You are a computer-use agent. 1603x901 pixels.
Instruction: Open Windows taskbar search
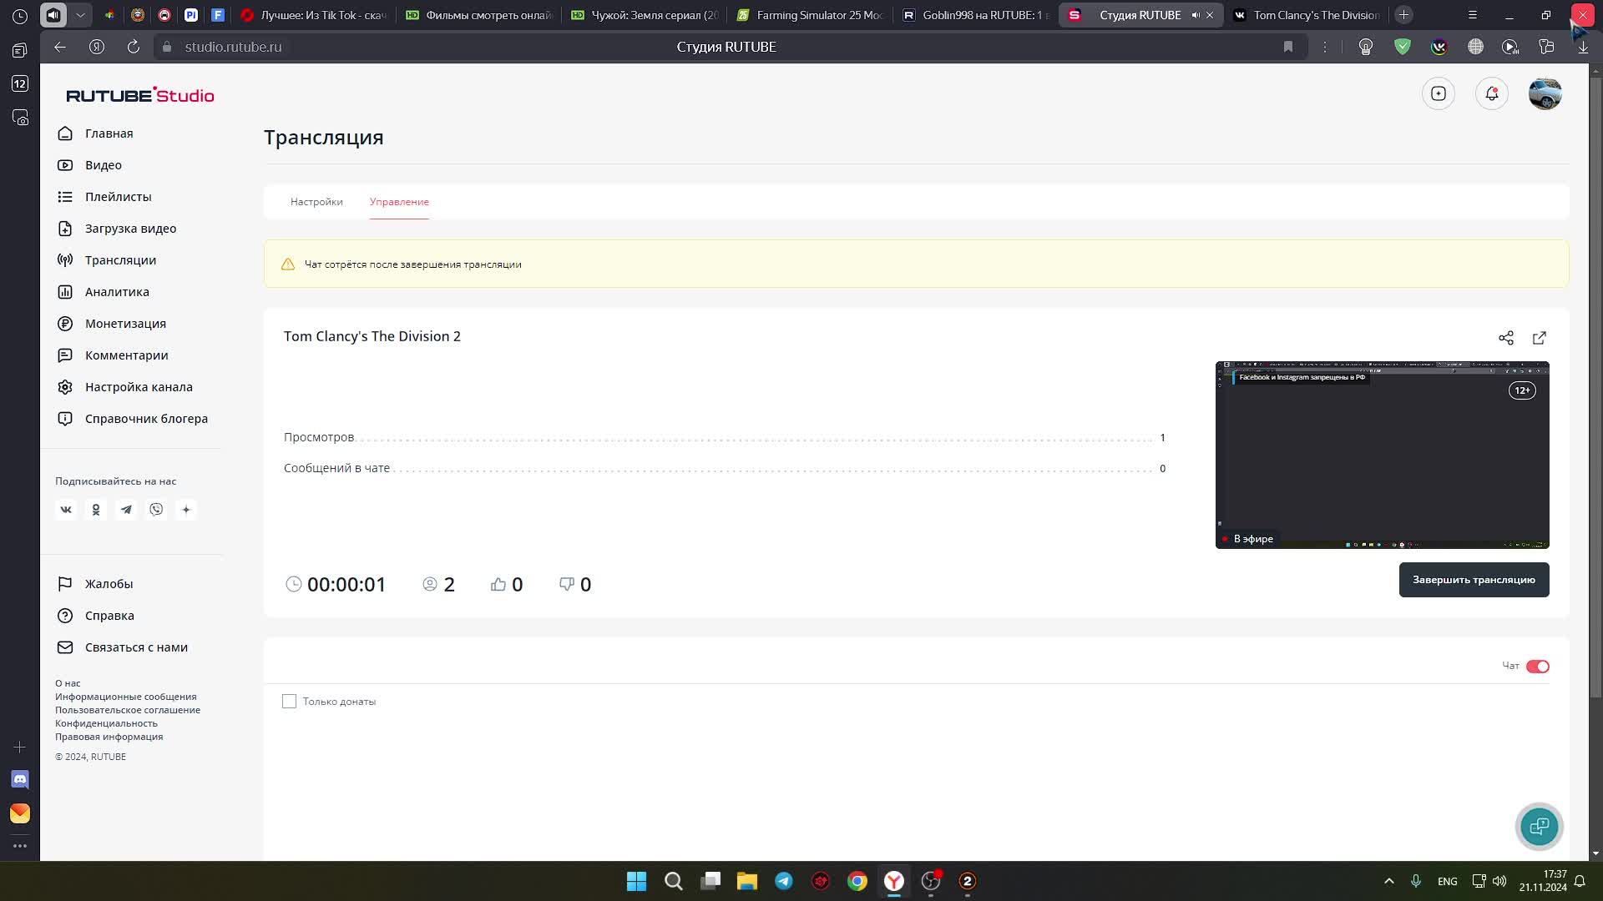(674, 881)
